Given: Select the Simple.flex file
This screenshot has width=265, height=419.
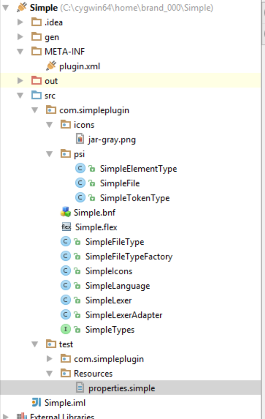Looking at the screenshot, I should point(96,227).
